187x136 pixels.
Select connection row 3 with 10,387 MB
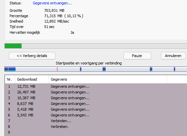point(96,98)
